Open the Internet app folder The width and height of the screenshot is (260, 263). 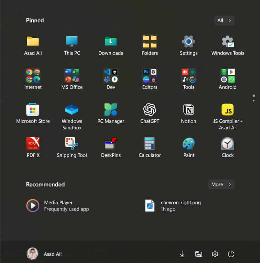click(33, 79)
